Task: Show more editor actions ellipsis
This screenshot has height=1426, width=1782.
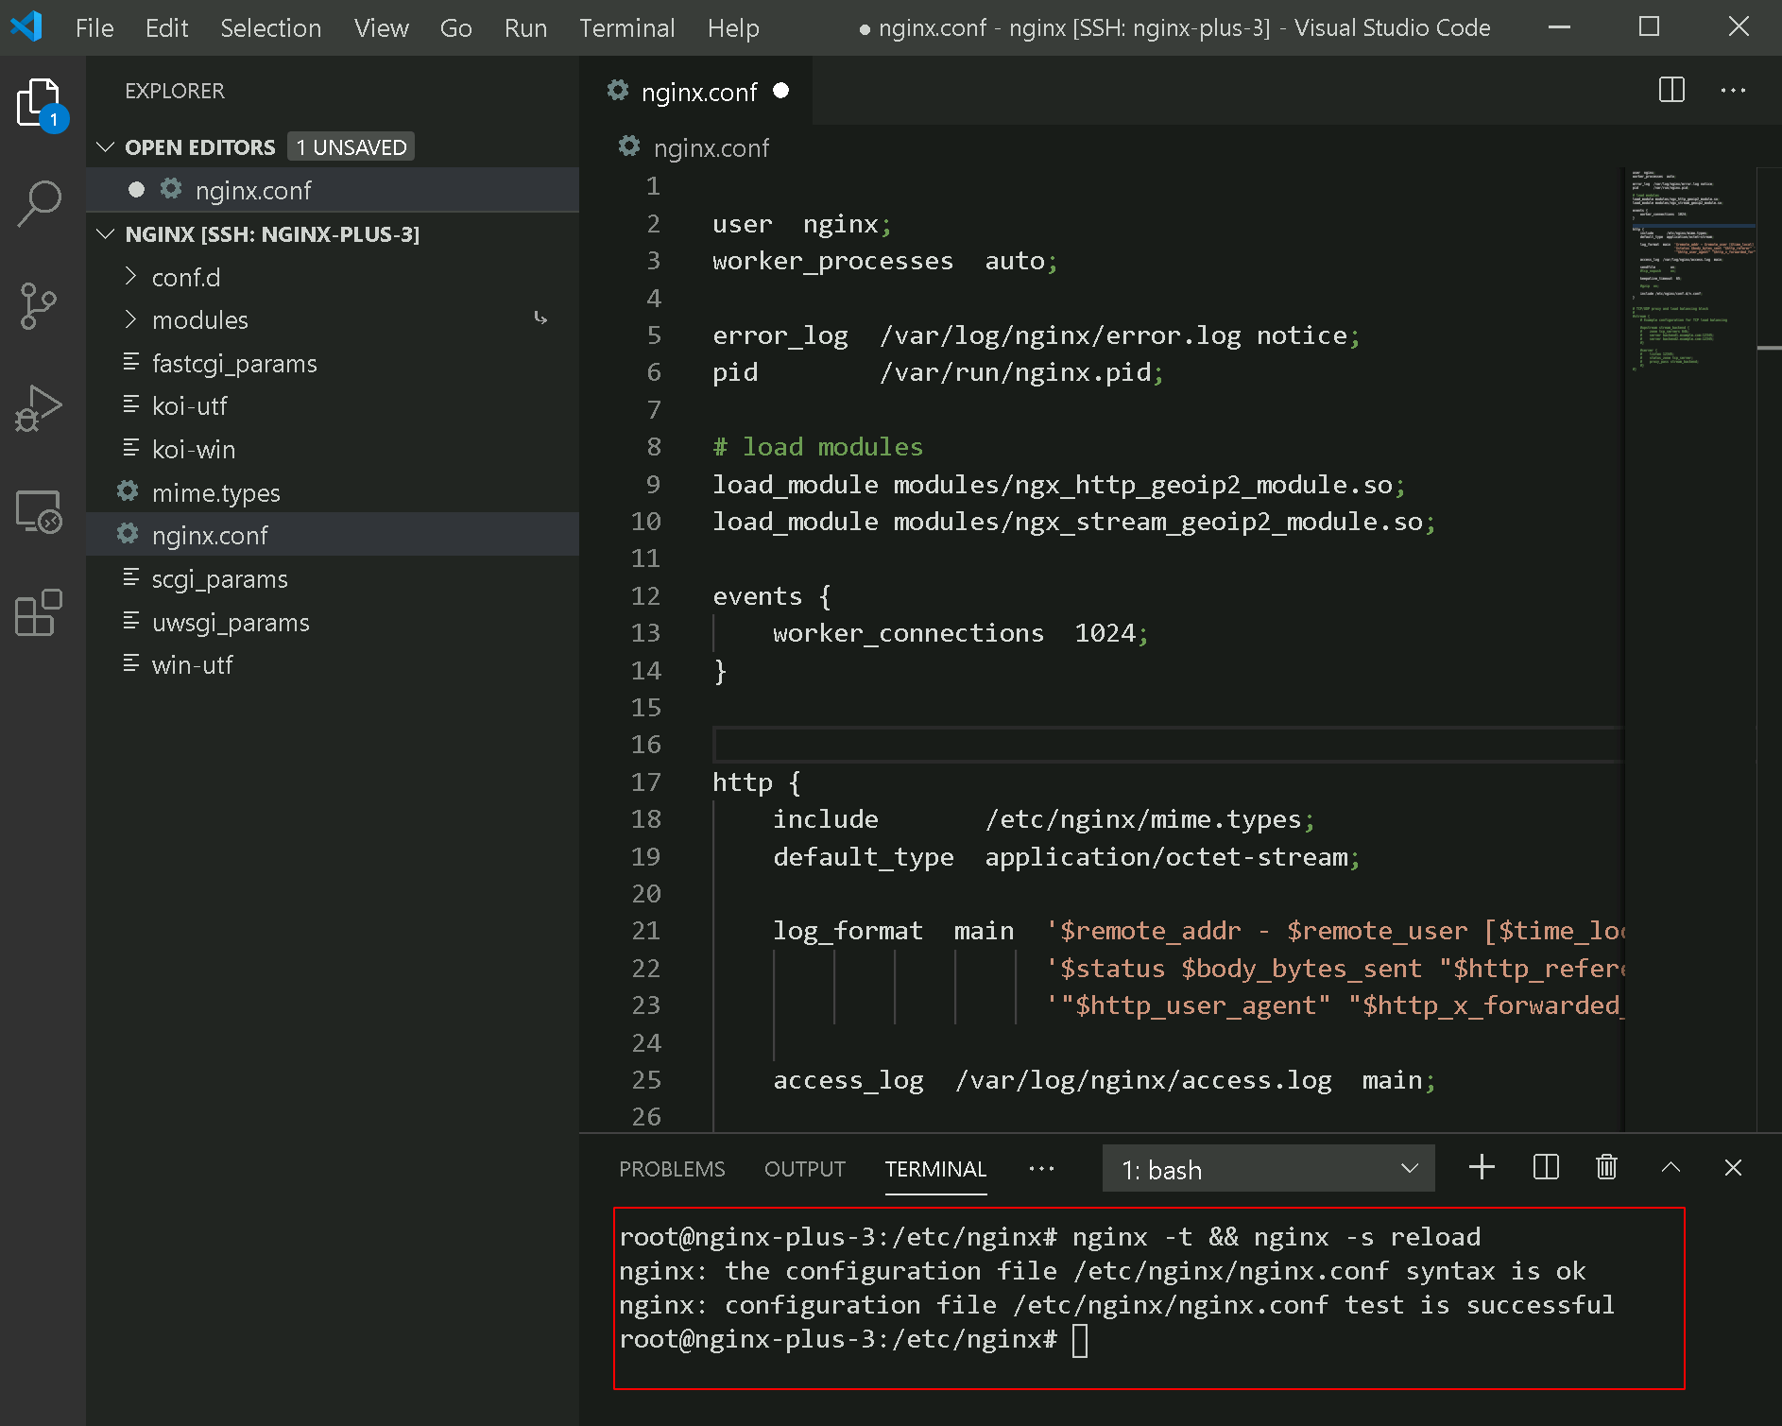Action: (1733, 90)
